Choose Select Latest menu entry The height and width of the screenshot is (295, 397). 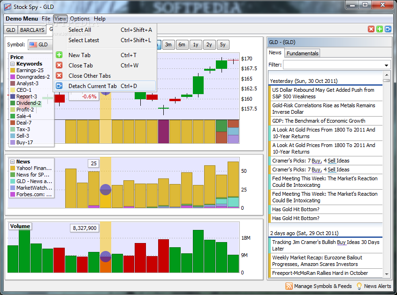[105, 40]
